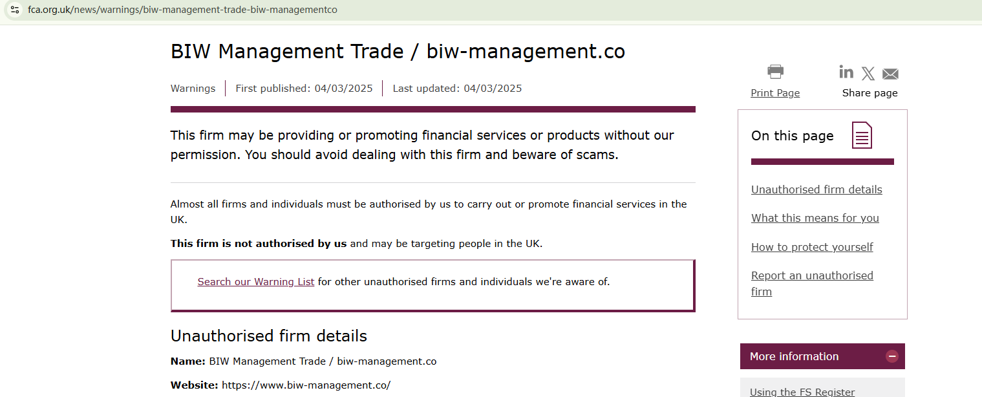Viewport: 982px width, 397px height.
Task: Collapse More information with minus icon
Action: coord(892,356)
